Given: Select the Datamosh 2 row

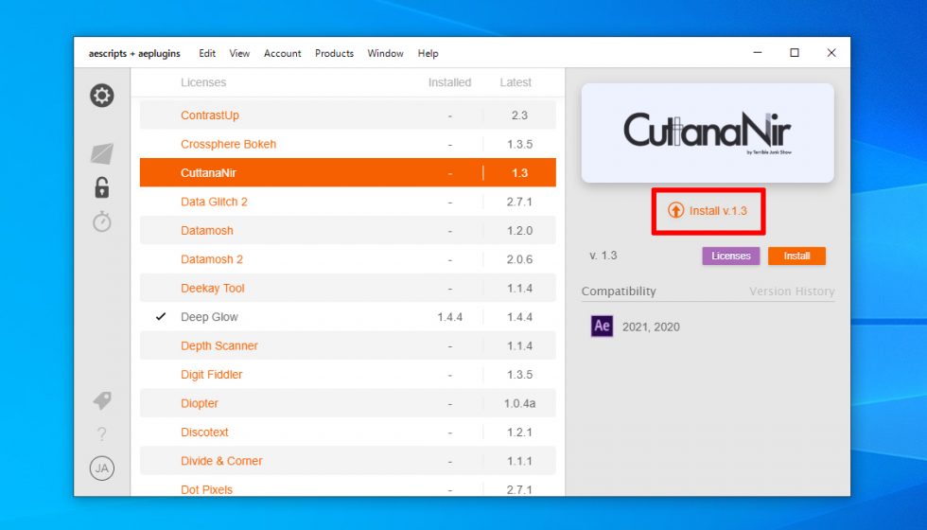Looking at the screenshot, I should point(348,259).
